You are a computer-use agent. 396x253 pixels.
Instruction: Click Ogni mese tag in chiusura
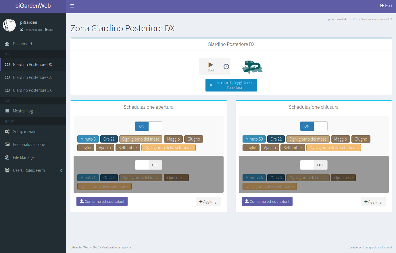343,178
